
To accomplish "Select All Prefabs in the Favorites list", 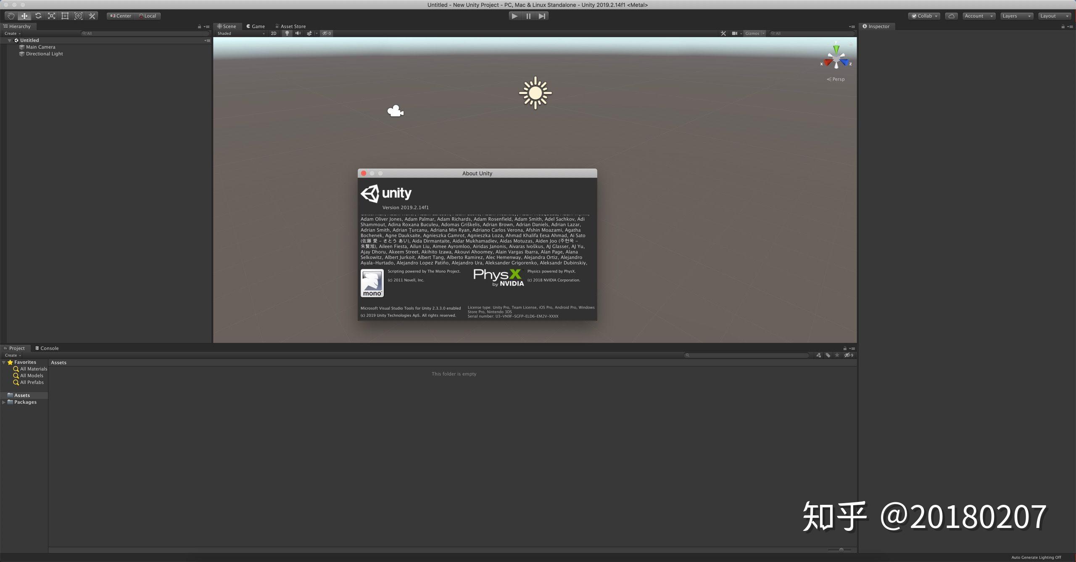I will pos(32,382).
